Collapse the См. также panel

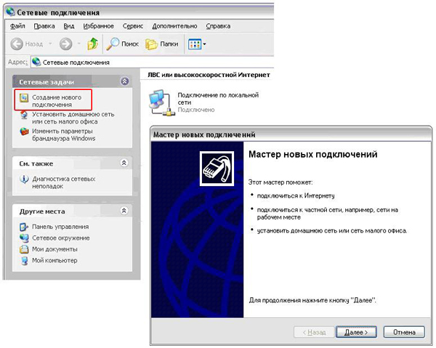[124, 163]
